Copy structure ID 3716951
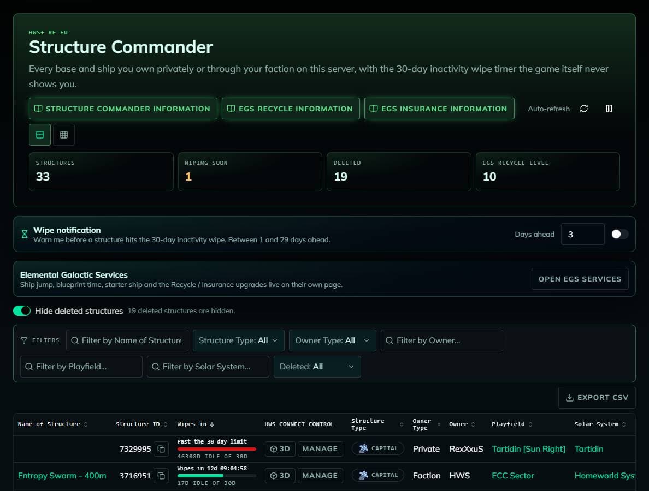 point(161,476)
